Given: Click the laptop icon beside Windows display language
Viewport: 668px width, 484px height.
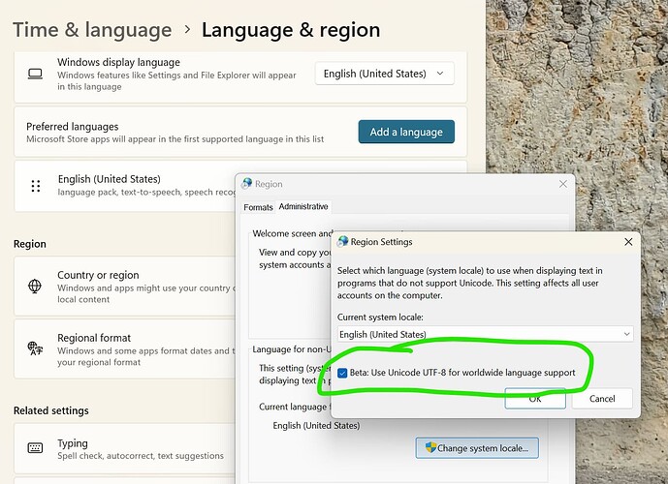Looking at the screenshot, I should [35, 74].
